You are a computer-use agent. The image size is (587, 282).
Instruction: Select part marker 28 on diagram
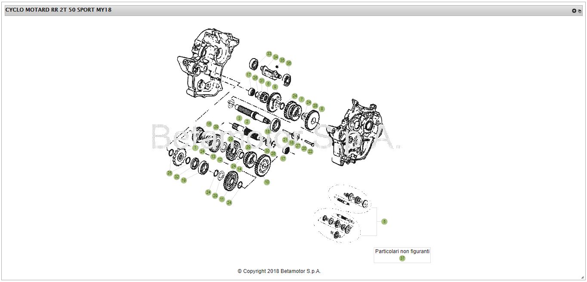[x=315, y=105]
